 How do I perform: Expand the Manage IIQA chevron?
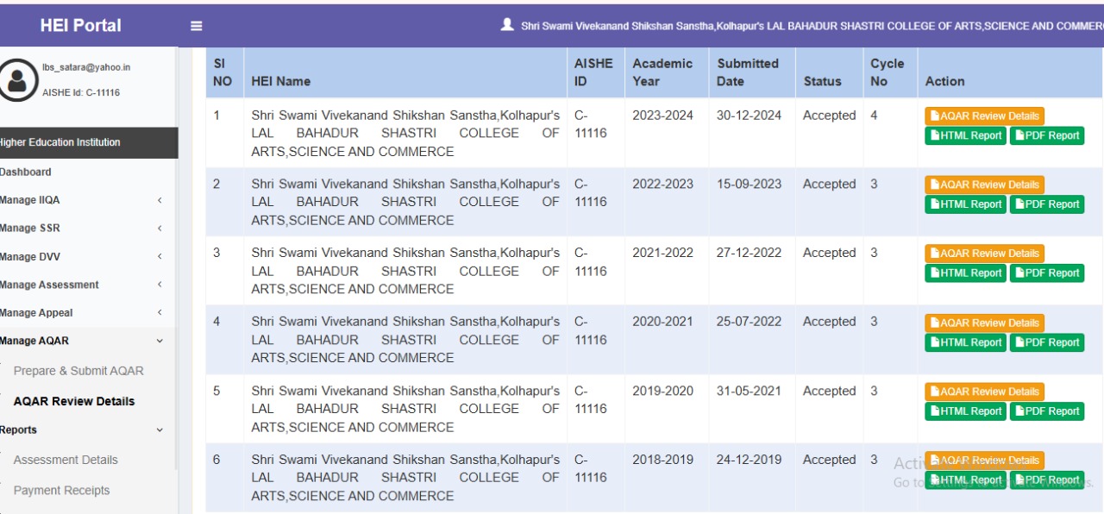[160, 200]
